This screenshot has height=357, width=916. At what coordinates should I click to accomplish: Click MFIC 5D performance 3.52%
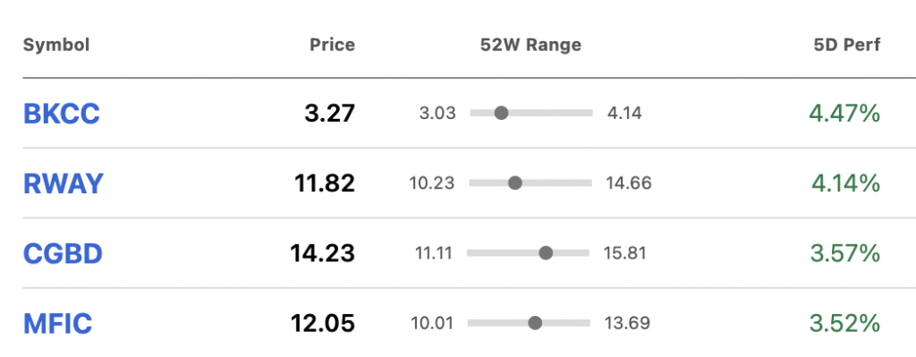[x=845, y=323]
